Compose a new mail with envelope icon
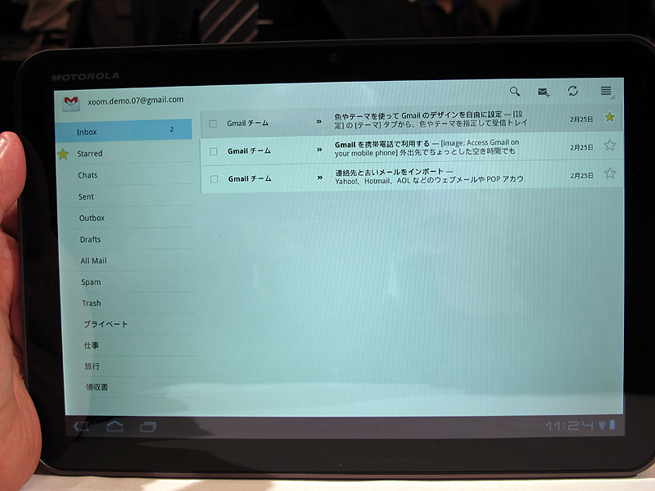Image resolution: width=655 pixels, height=491 pixels. (x=543, y=92)
